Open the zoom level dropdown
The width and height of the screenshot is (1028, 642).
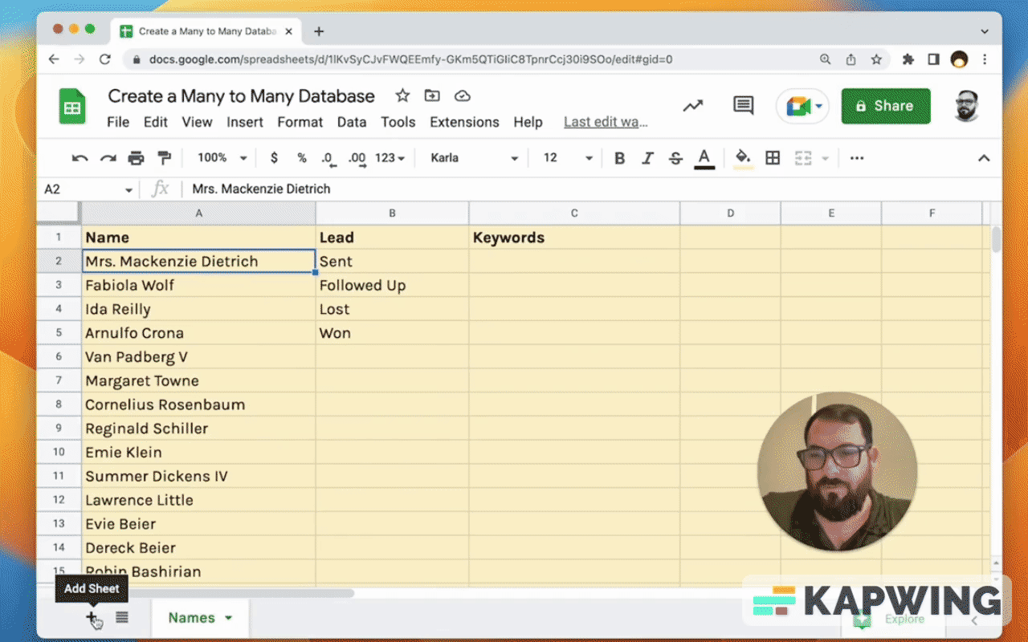222,158
